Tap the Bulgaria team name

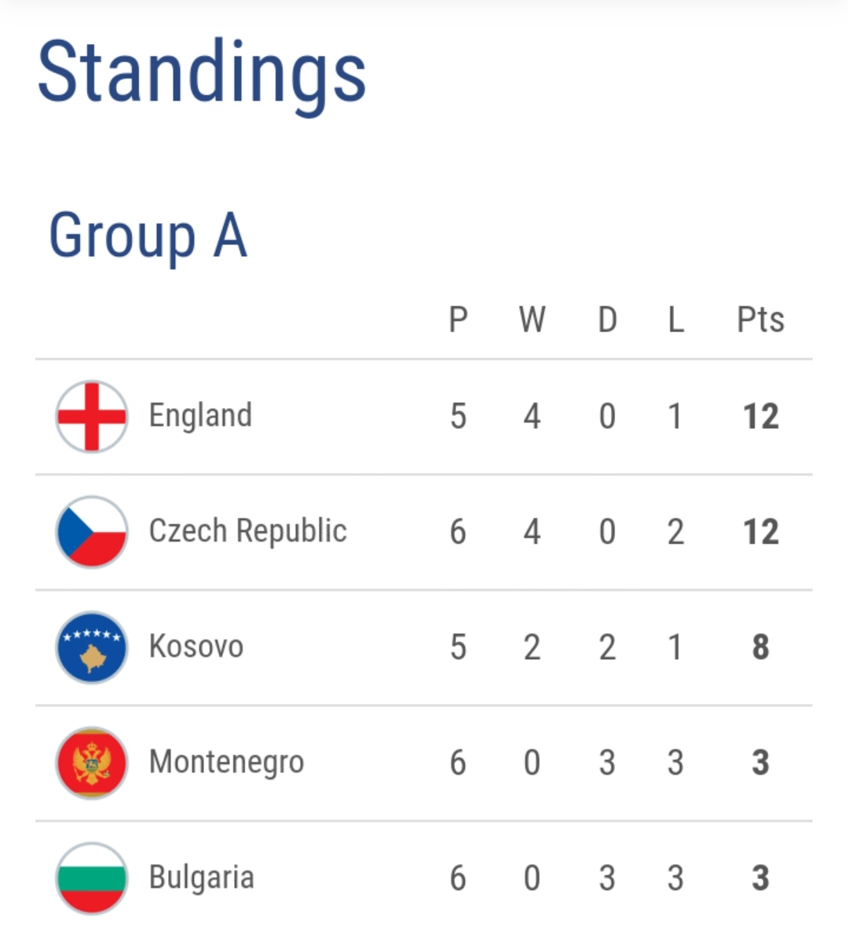202,878
